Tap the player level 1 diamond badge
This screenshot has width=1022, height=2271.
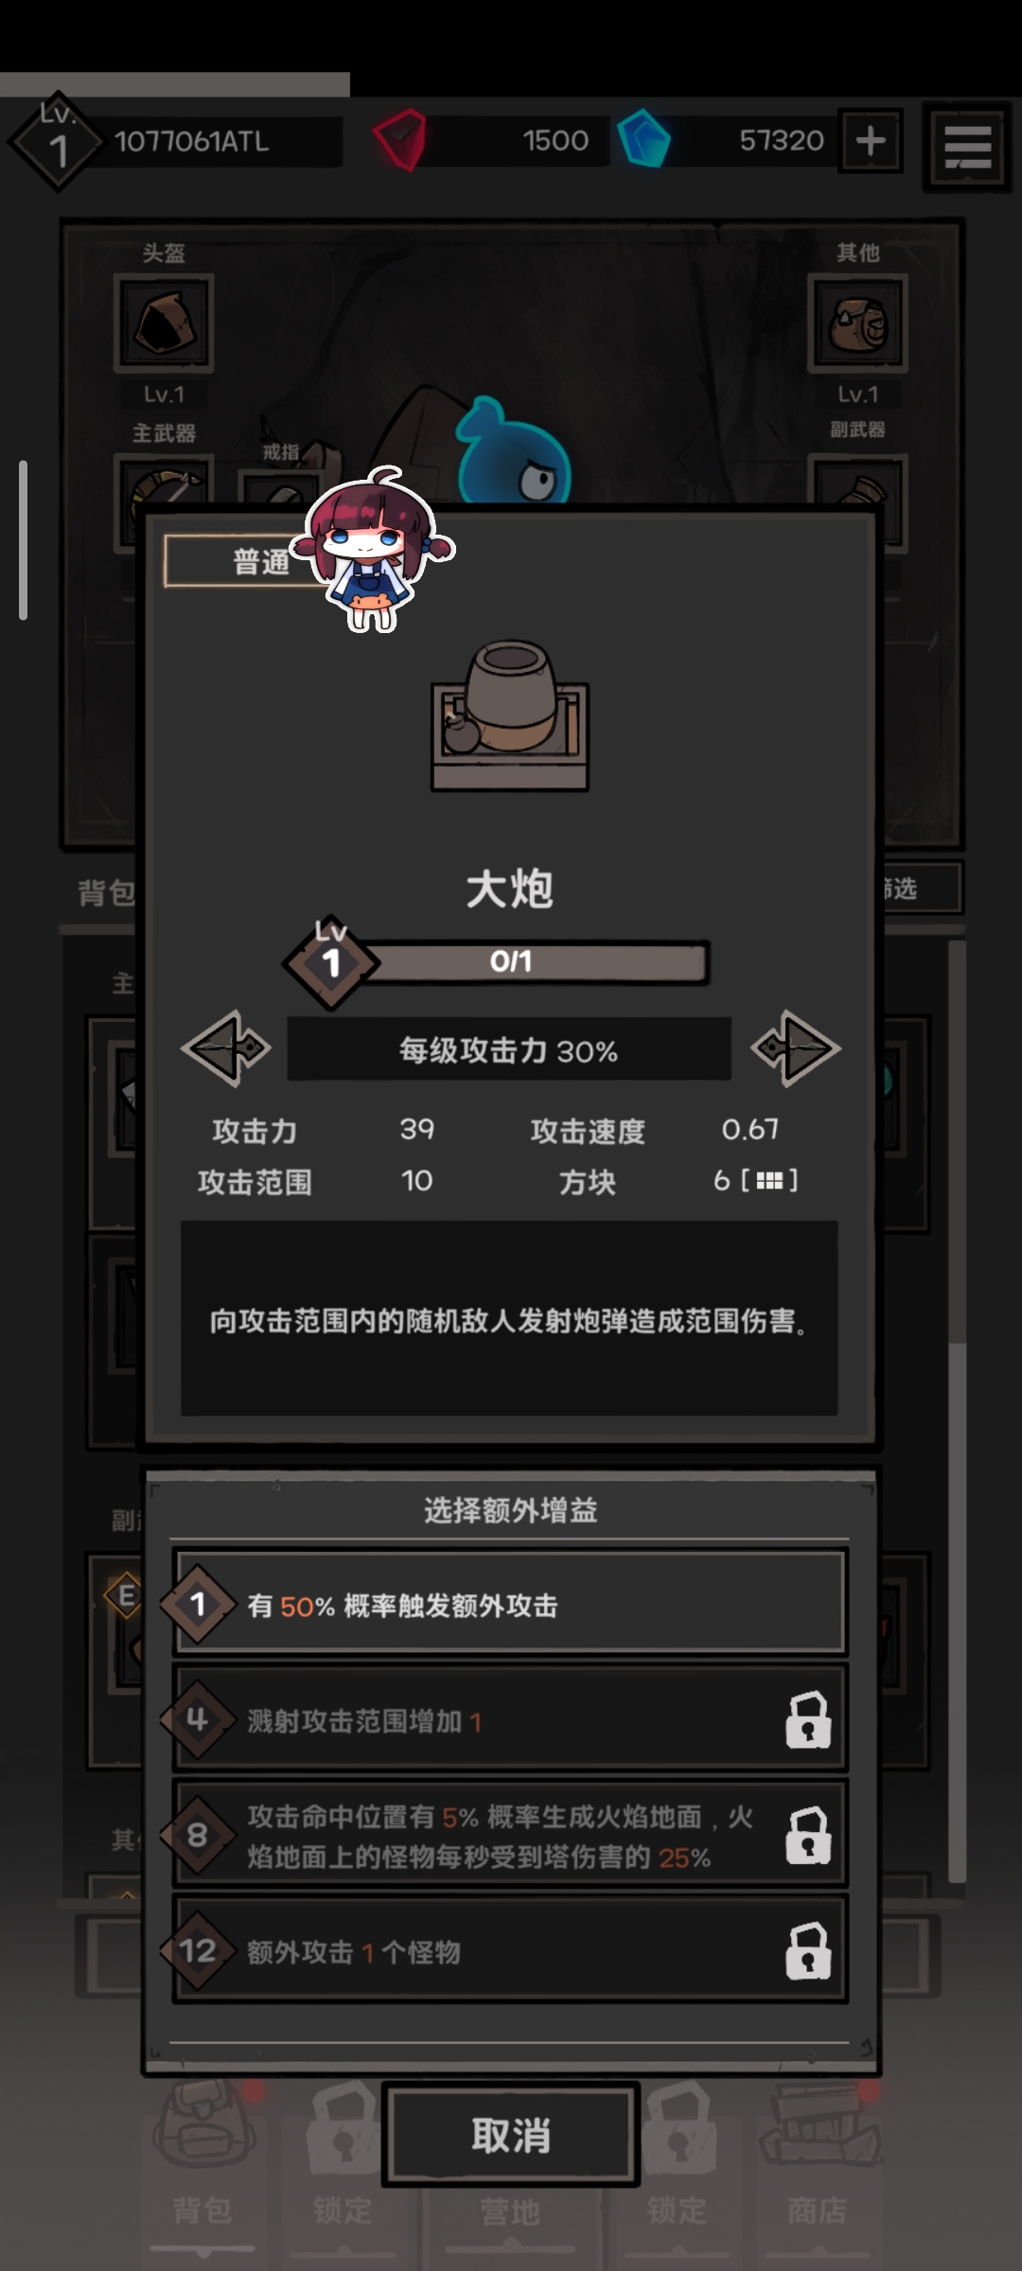[57, 143]
